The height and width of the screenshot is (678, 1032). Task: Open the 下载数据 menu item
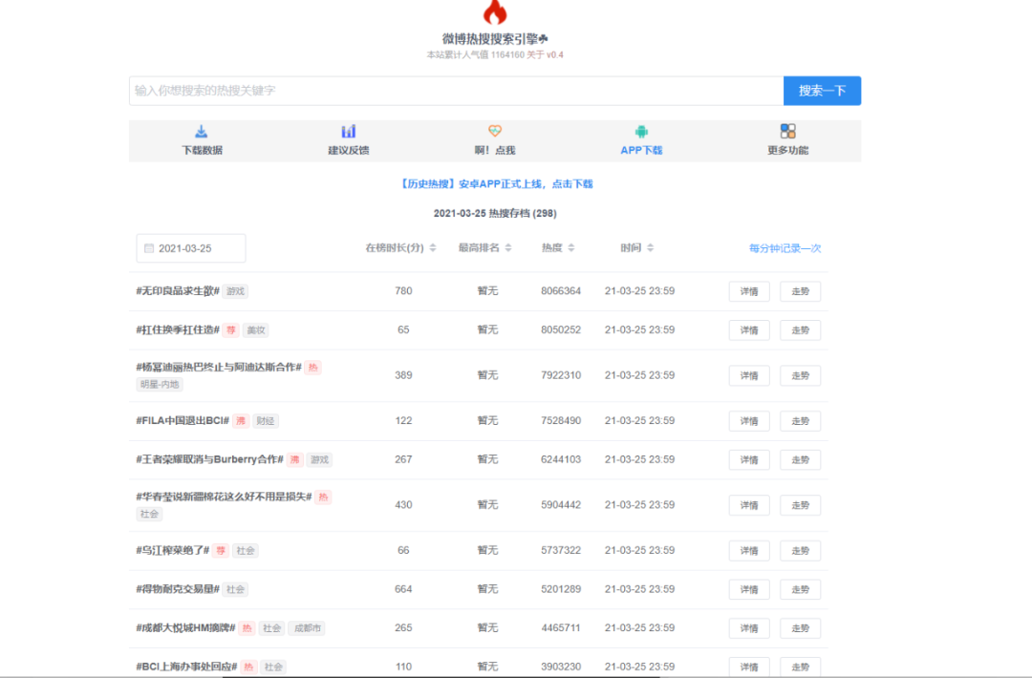202,140
